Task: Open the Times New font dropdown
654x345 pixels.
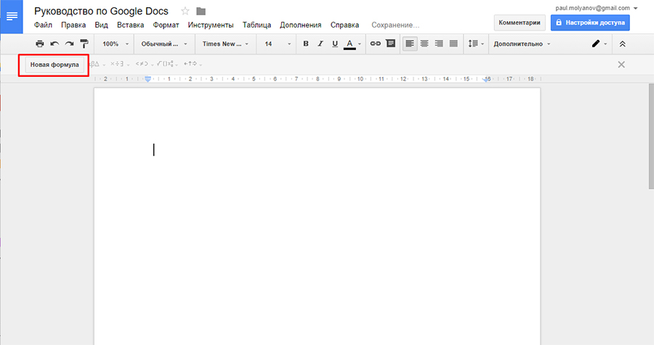Action: click(225, 44)
